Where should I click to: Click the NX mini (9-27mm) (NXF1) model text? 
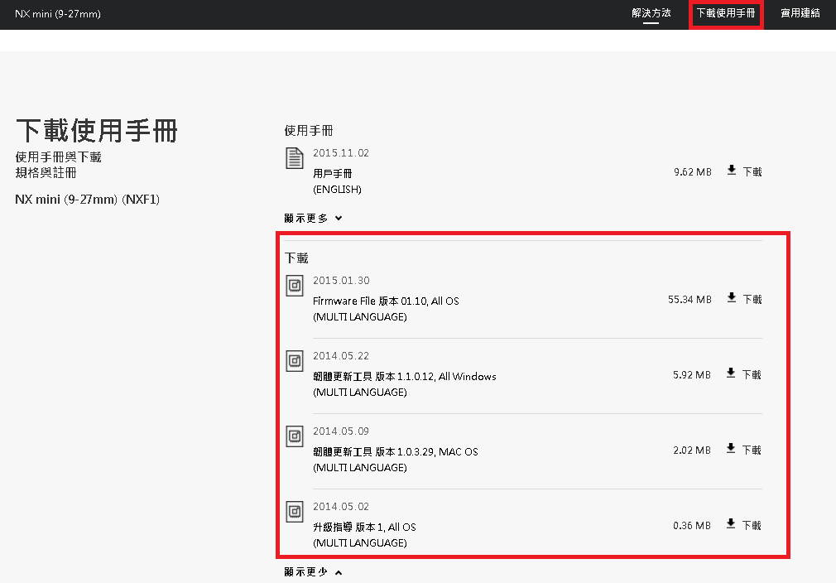[88, 200]
